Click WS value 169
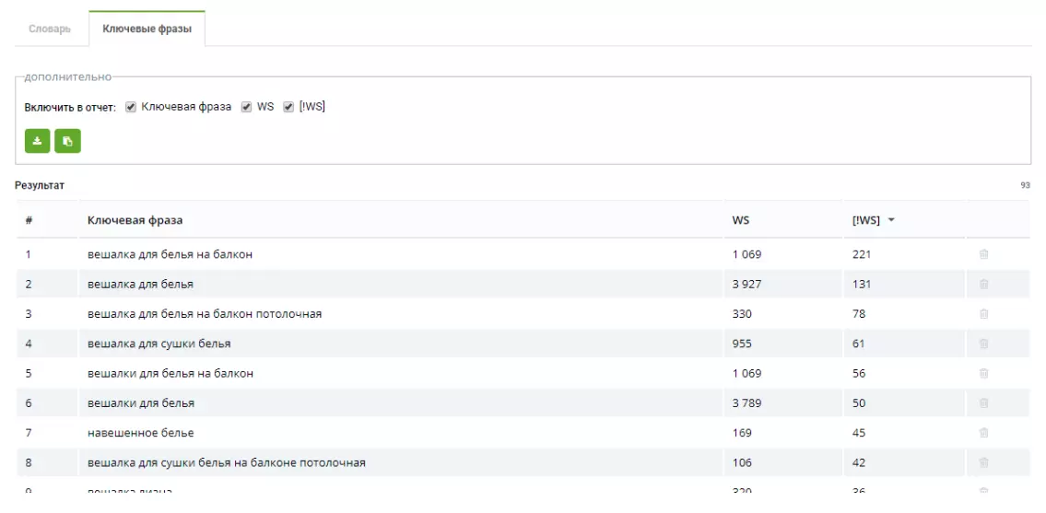This screenshot has width=1046, height=513. (742, 433)
